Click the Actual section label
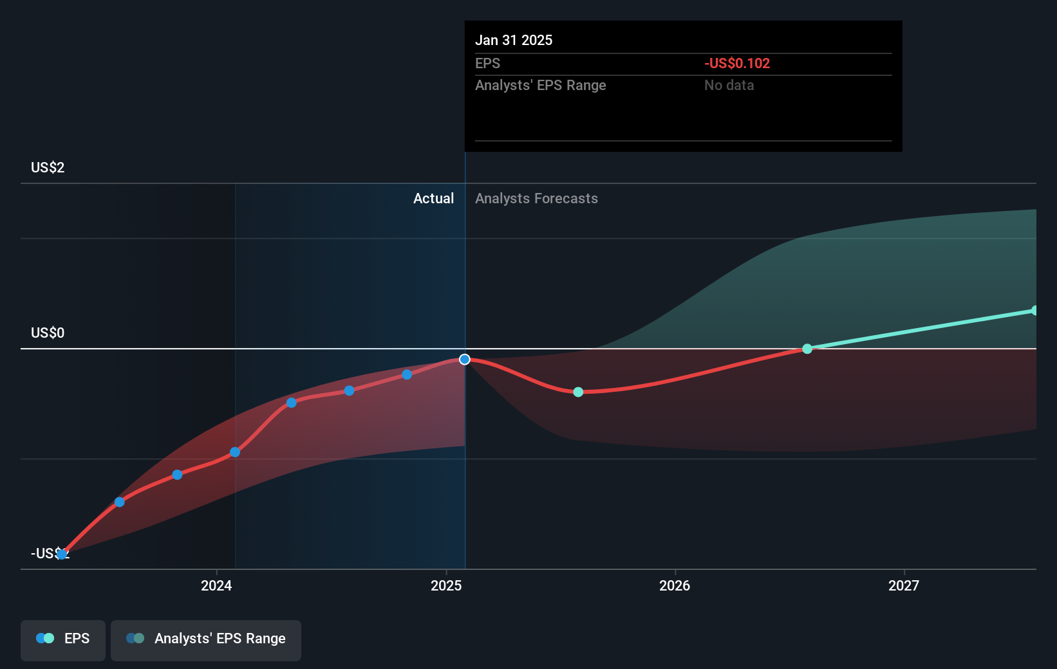This screenshot has width=1057, height=669. (x=433, y=198)
